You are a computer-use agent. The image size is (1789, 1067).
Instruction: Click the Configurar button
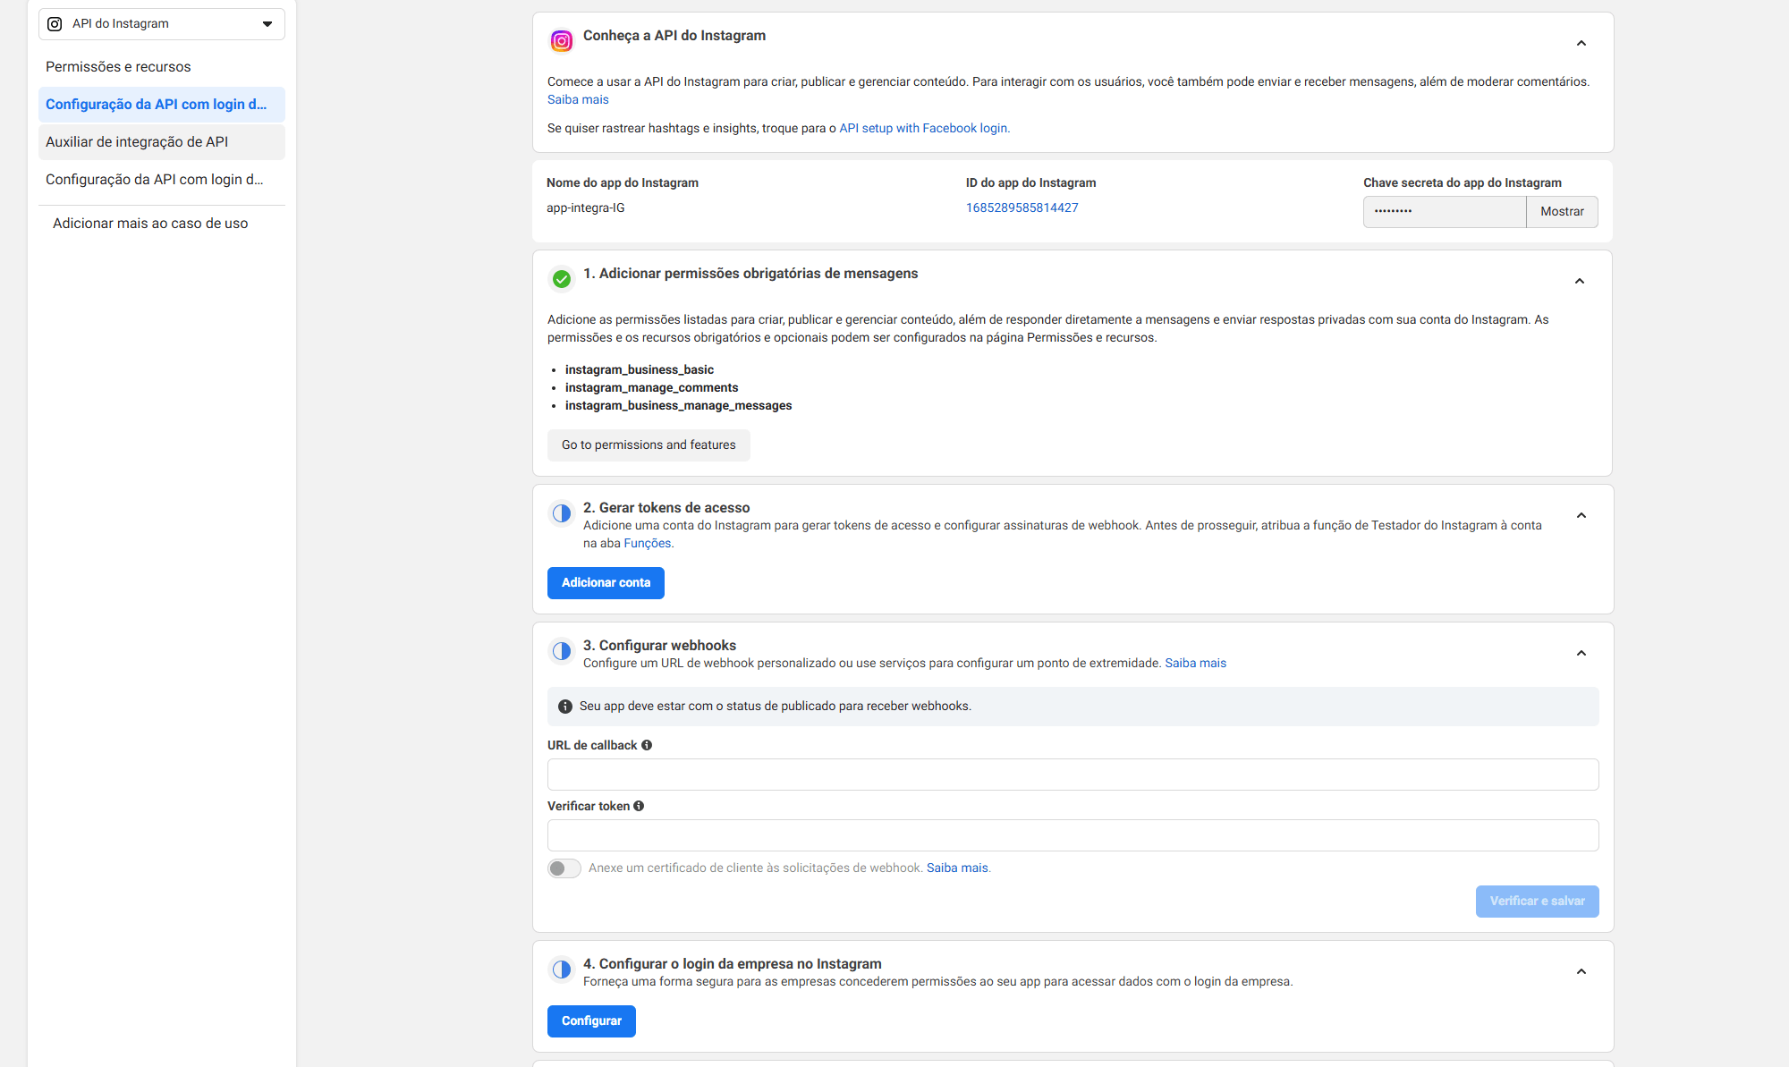pyautogui.click(x=591, y=1021)
